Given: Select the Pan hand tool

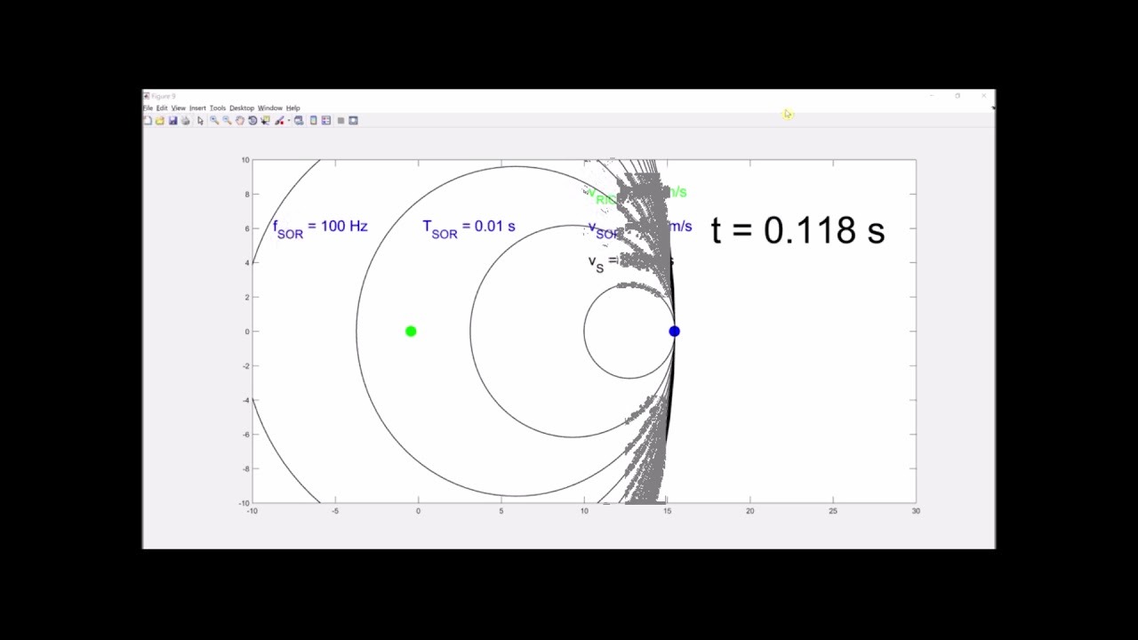Looking at the screenshot, I should (x=240, y=120).
